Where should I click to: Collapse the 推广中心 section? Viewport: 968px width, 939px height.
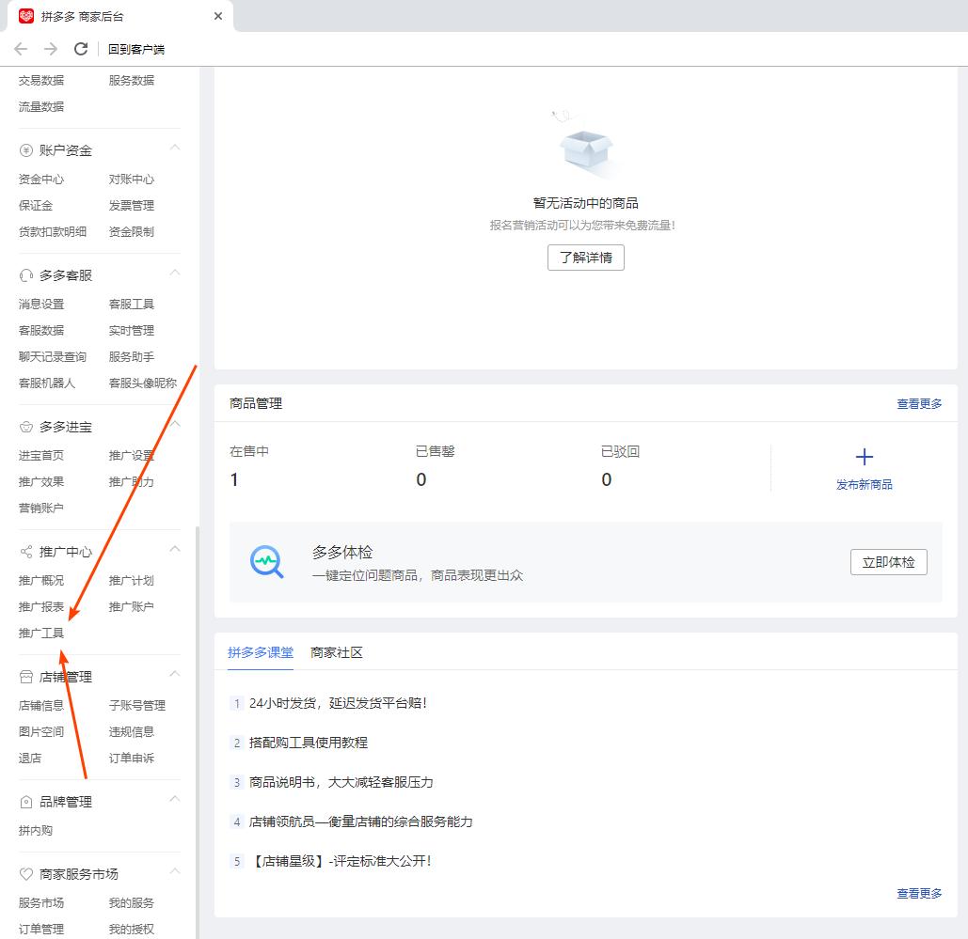[175, 548]
